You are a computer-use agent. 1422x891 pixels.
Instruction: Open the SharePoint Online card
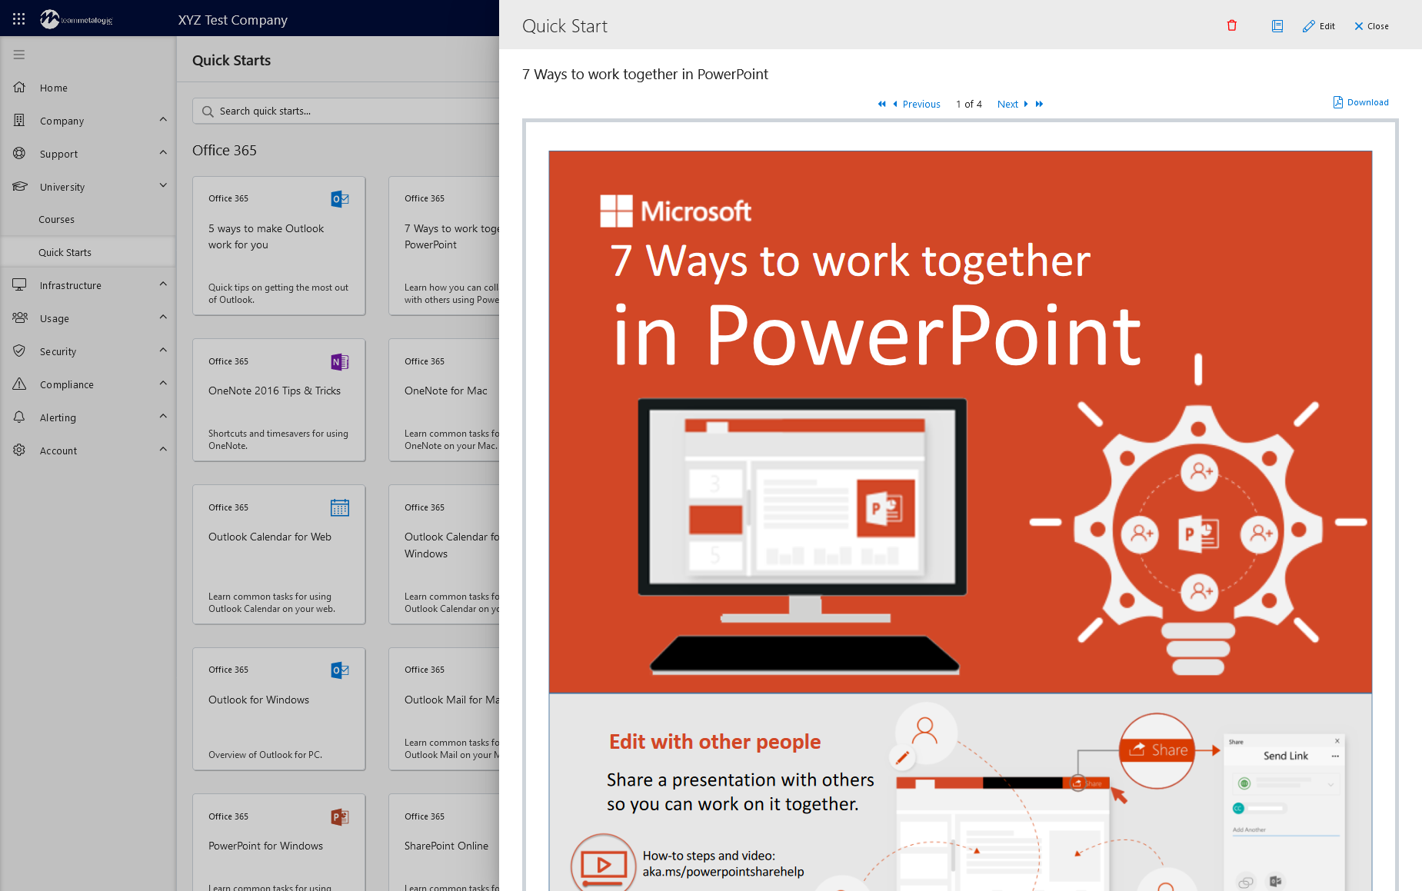(445, 843)
